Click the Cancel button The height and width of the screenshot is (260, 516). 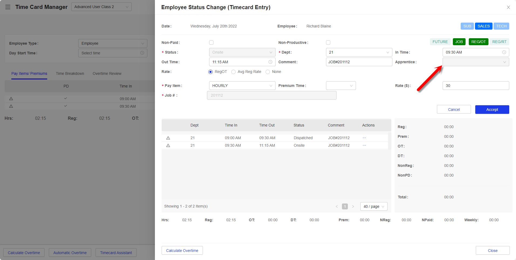coord(454,110)
